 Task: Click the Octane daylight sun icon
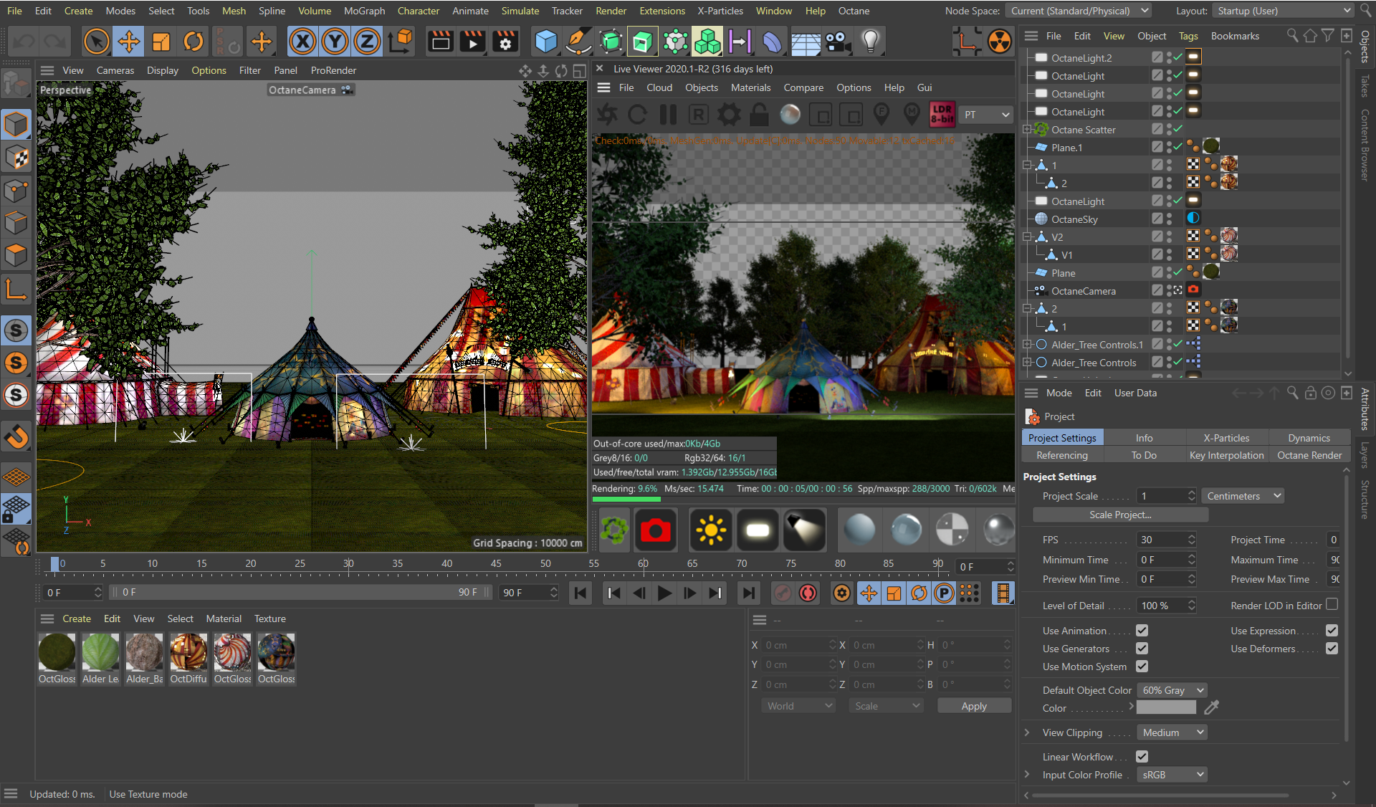[710, 530]
